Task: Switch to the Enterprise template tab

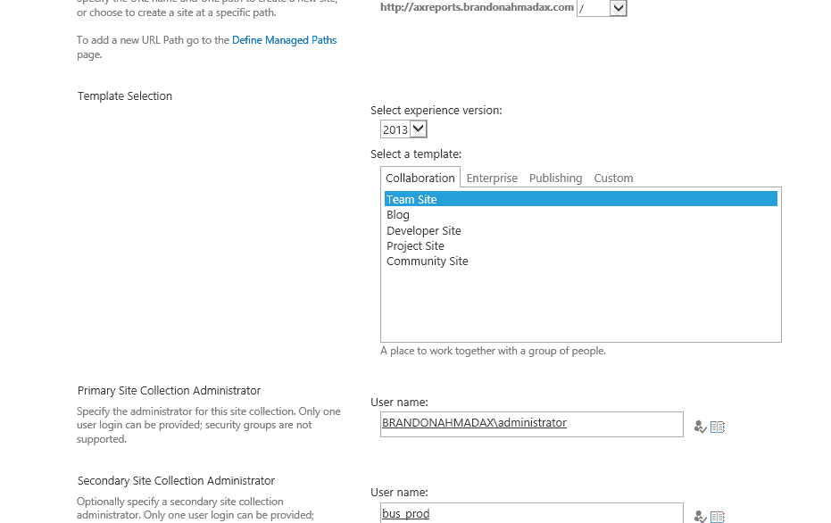Action: coord(492,178)
